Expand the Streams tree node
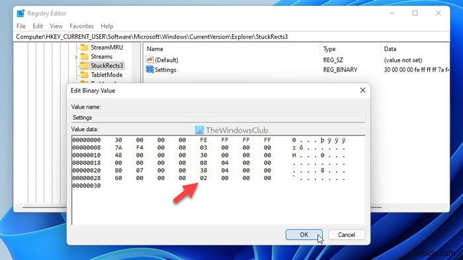 (76, 57)
